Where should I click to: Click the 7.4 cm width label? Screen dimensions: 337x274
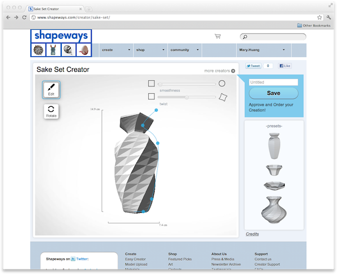tap(163, 225)
